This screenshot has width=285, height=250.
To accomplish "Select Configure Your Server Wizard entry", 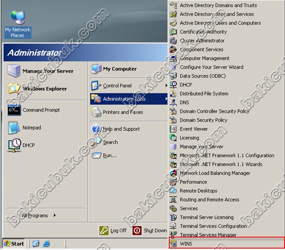I will [x=227, y=67].
